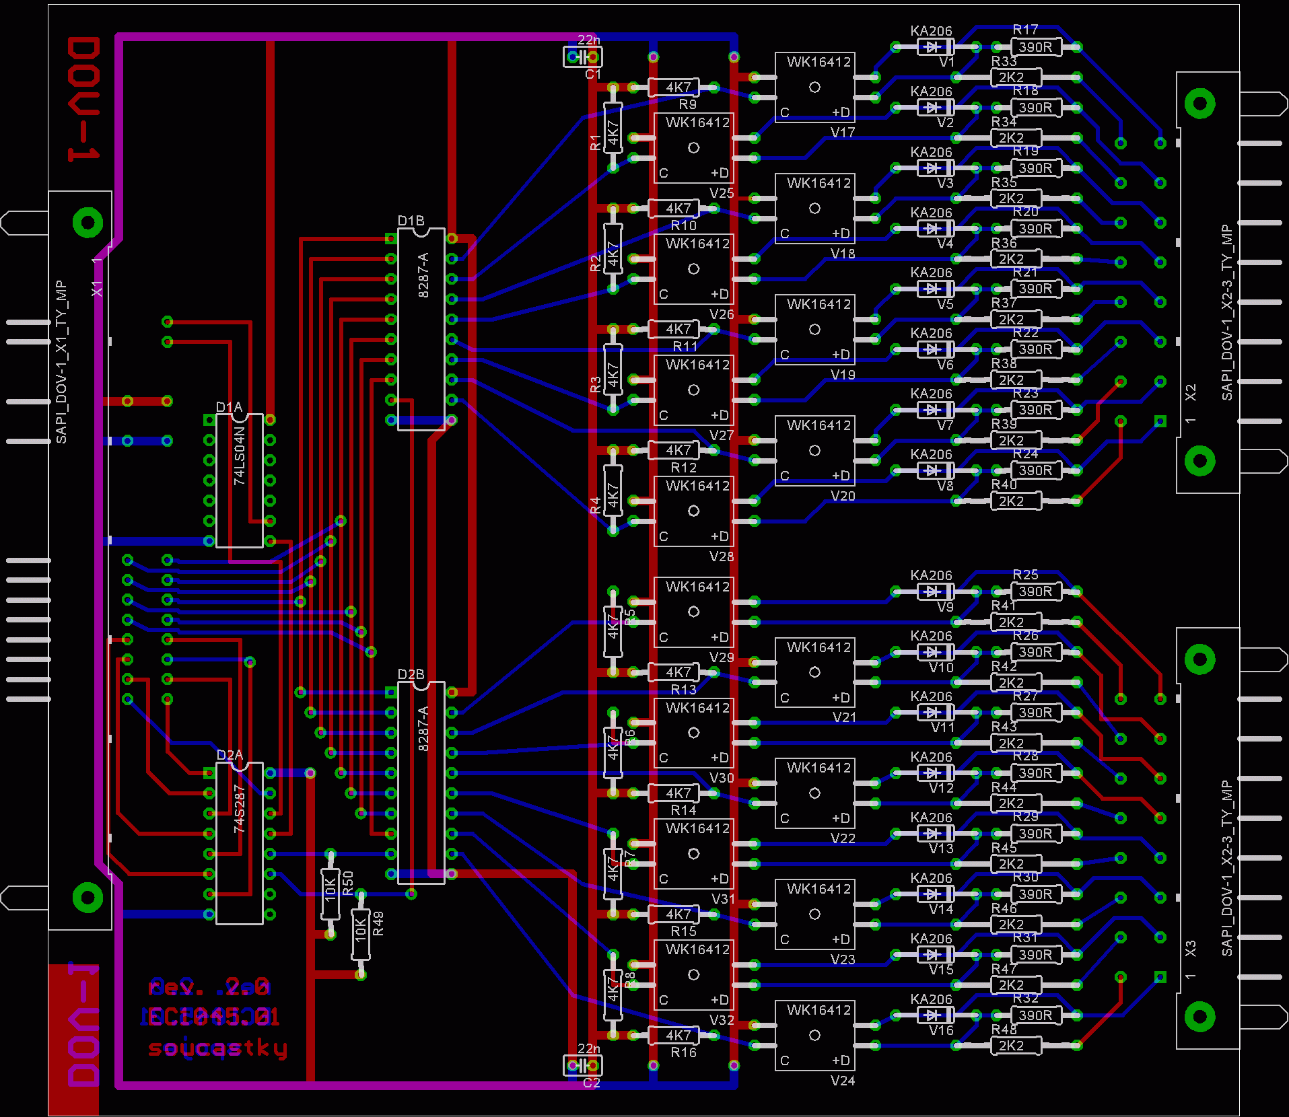Select the D1A 74LS04N chip

(x=239, y=480)
